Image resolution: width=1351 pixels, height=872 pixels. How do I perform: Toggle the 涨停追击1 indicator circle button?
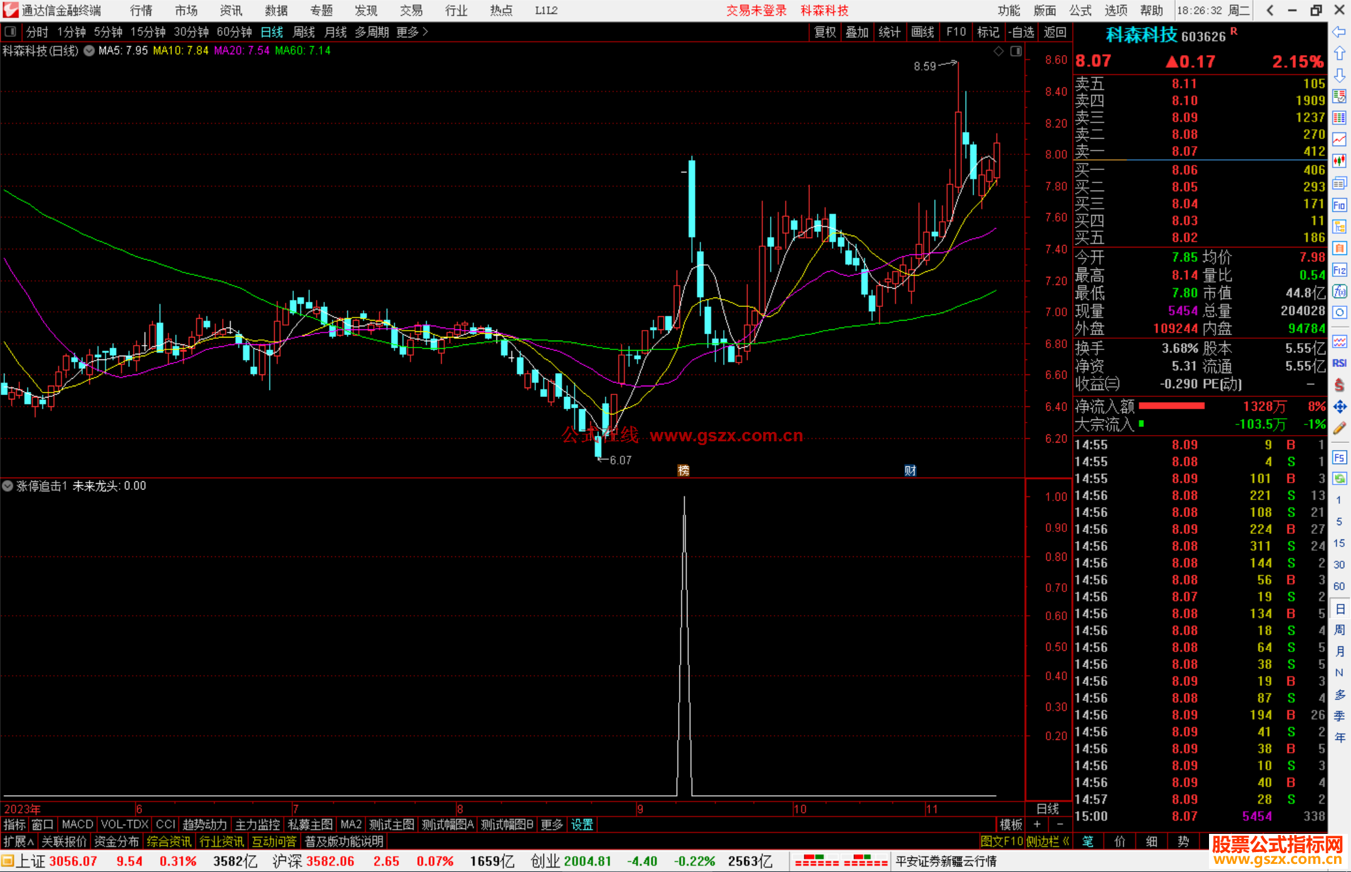(8, 486)
